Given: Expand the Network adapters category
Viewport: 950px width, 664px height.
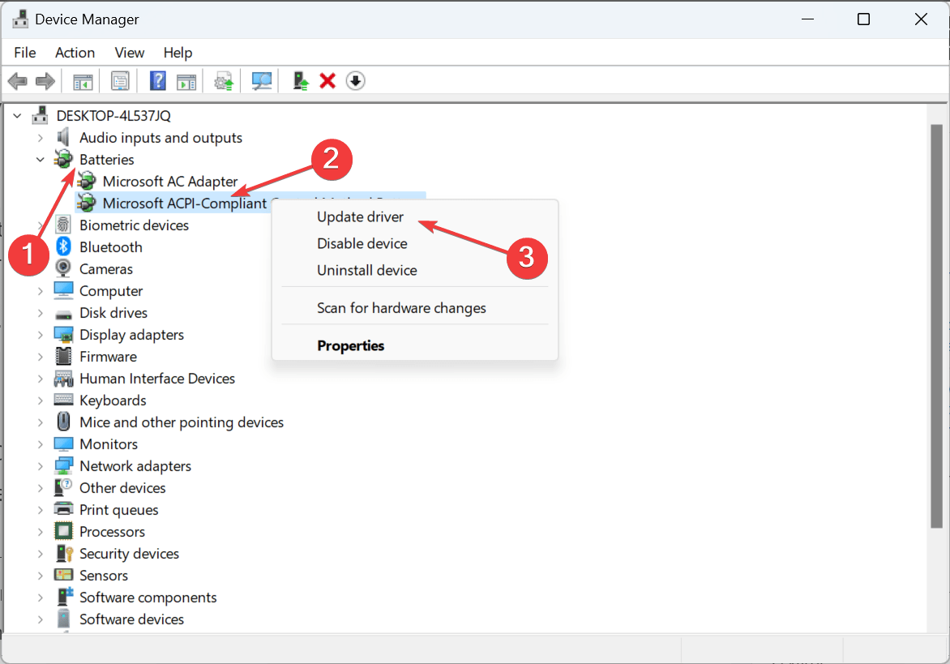Looking at the screenshot, I should [40, 465].
